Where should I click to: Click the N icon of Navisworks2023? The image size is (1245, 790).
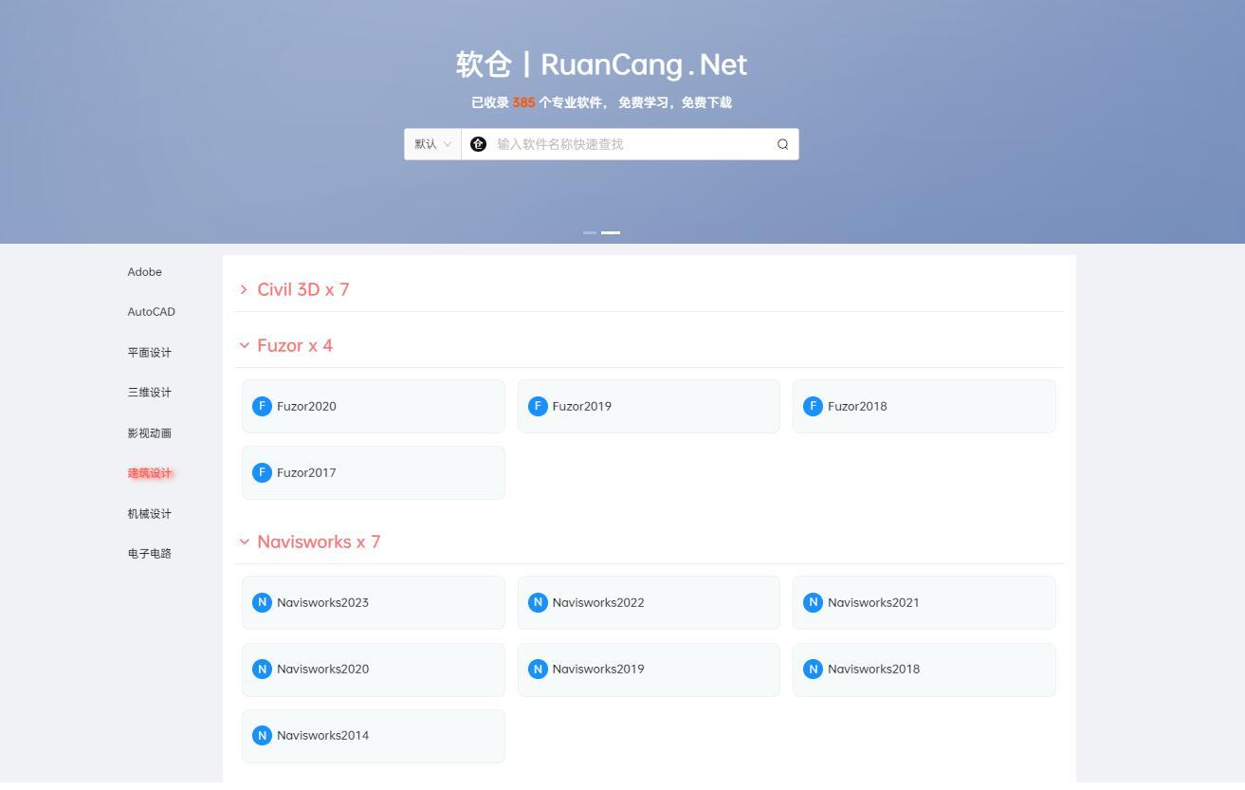[262, 602]
